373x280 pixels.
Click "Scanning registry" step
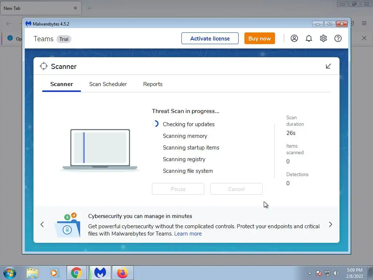184,159
